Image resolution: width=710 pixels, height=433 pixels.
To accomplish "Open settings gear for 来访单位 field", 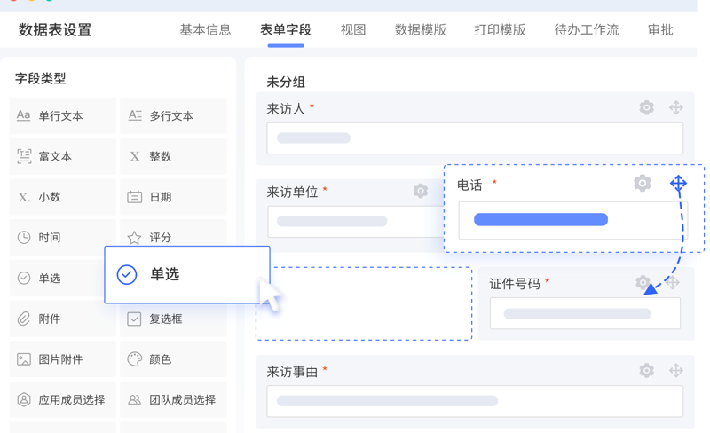I will coord(420,191).
